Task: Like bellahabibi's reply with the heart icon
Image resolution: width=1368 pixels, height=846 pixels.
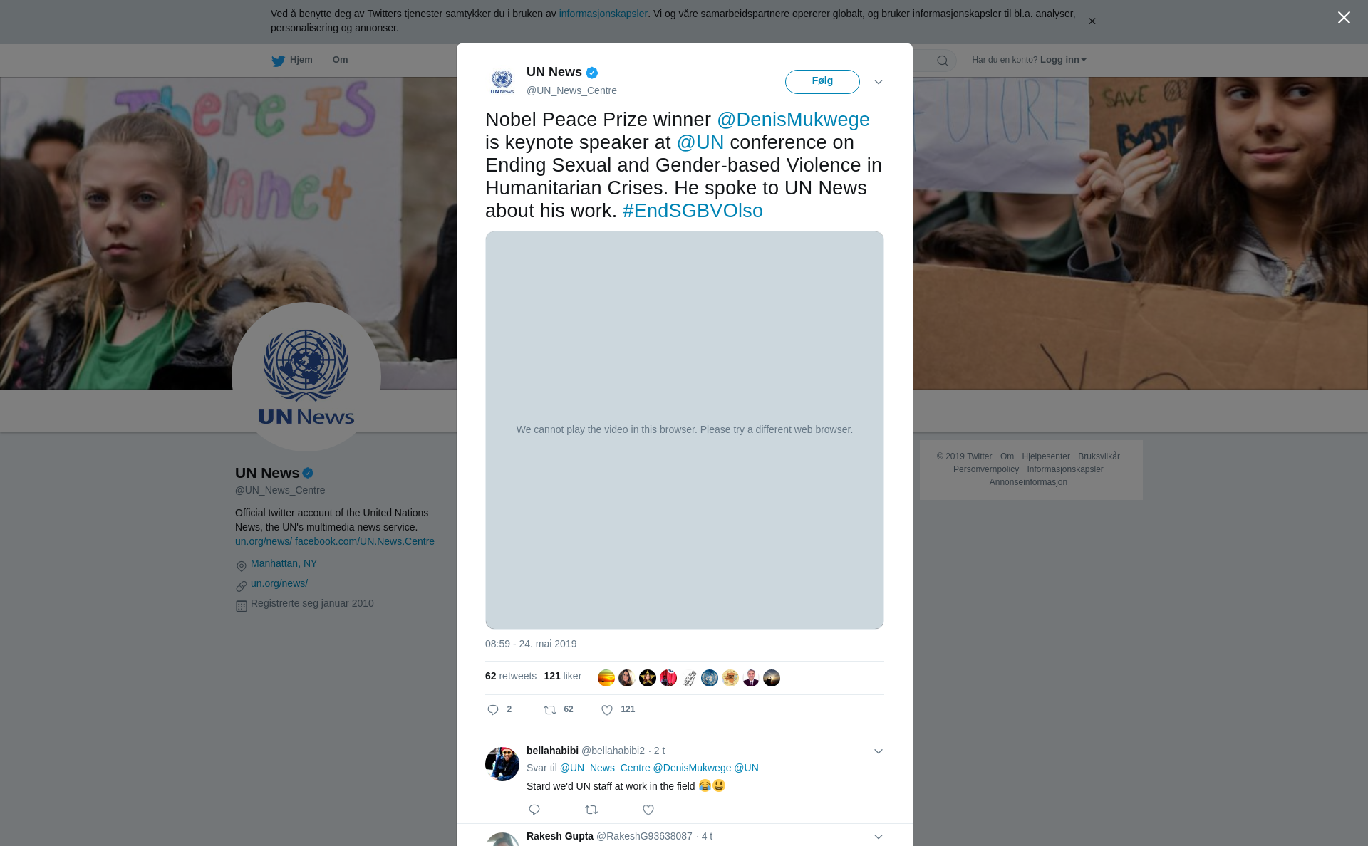Action: tap(648, 810)
